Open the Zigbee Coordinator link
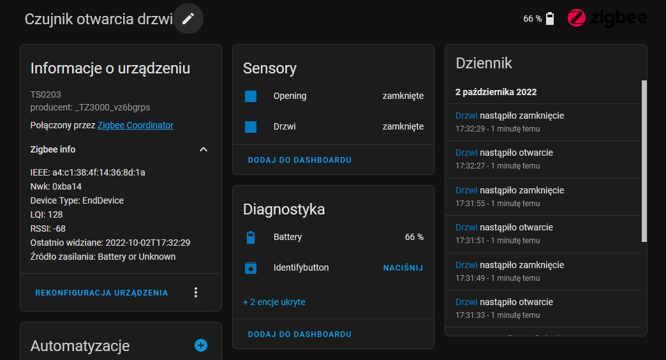 pyautogui.click(x=135, y=125)
